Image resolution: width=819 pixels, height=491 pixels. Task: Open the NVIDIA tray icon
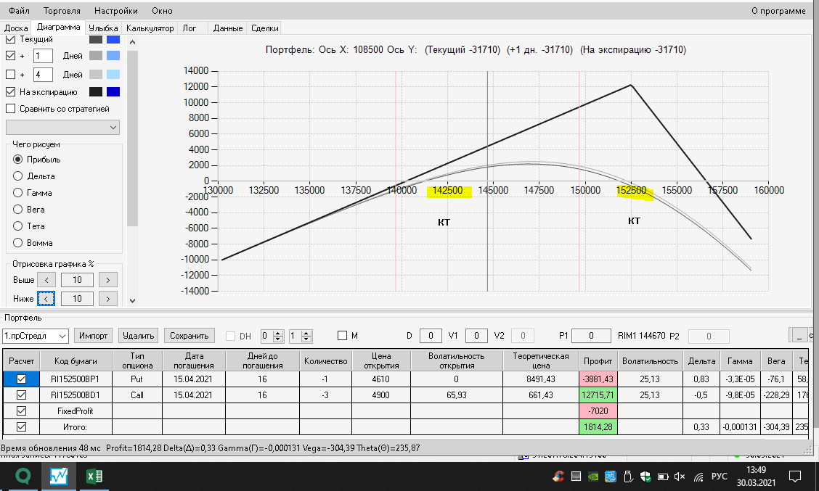coord(593,476)
